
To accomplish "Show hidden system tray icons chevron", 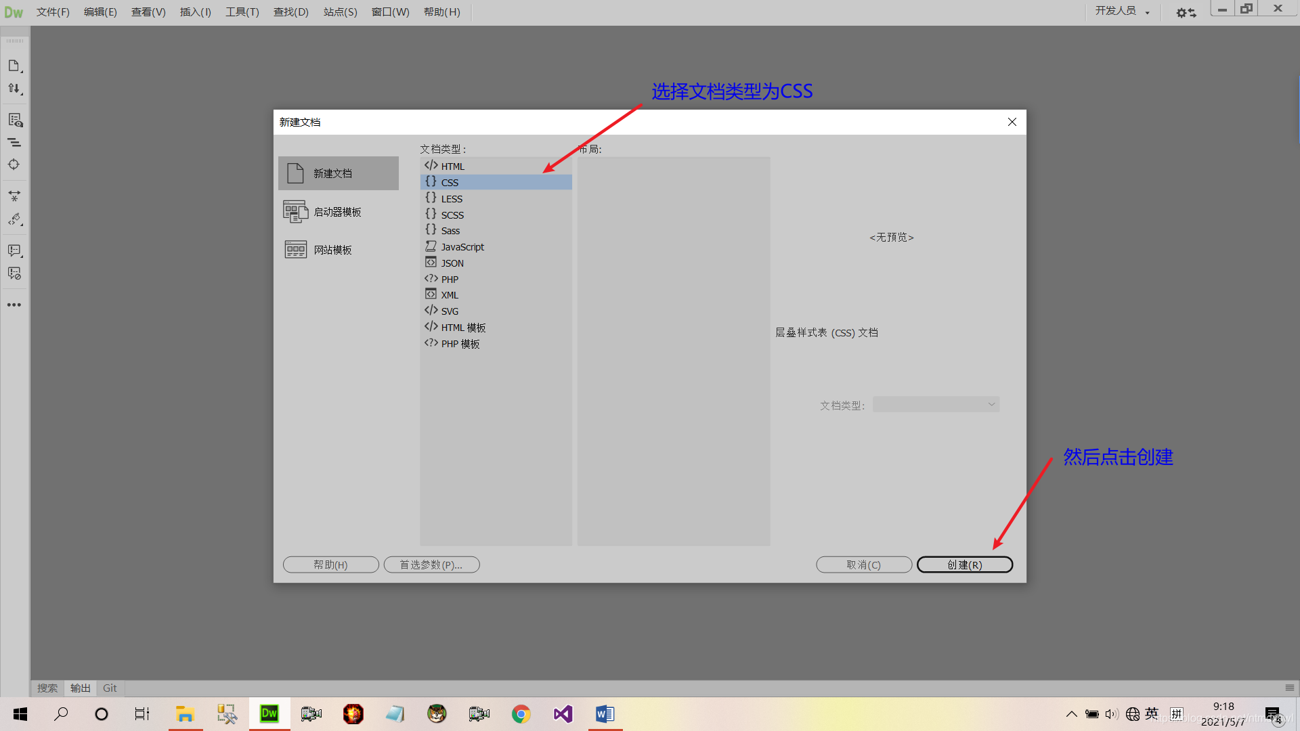I will click(x=1071, y=714).
